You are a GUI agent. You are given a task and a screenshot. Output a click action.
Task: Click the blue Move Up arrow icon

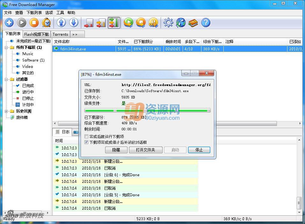pyautogui.click(x=61, y=23)
